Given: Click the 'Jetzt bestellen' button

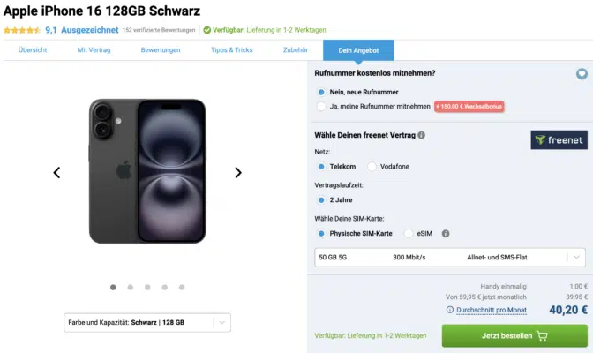Looking at the screenshot, I should pyautogui.click(x=515, y=336).
